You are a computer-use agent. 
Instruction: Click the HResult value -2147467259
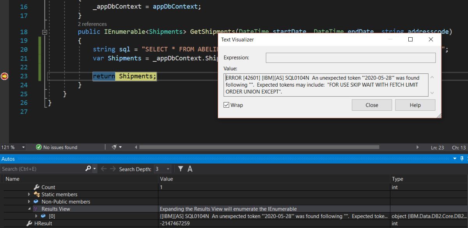[175, 223]
